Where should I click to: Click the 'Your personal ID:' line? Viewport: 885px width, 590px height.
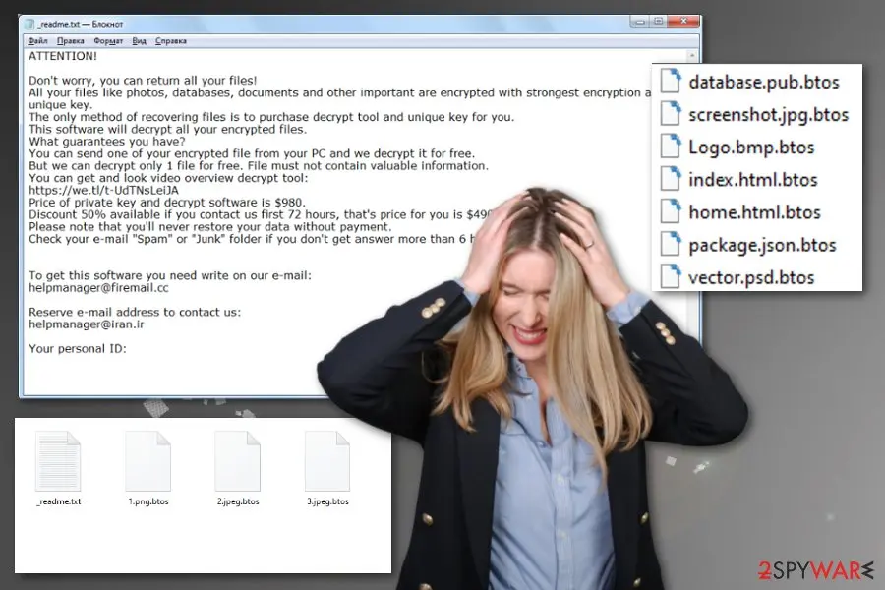[x=78, y=349]
